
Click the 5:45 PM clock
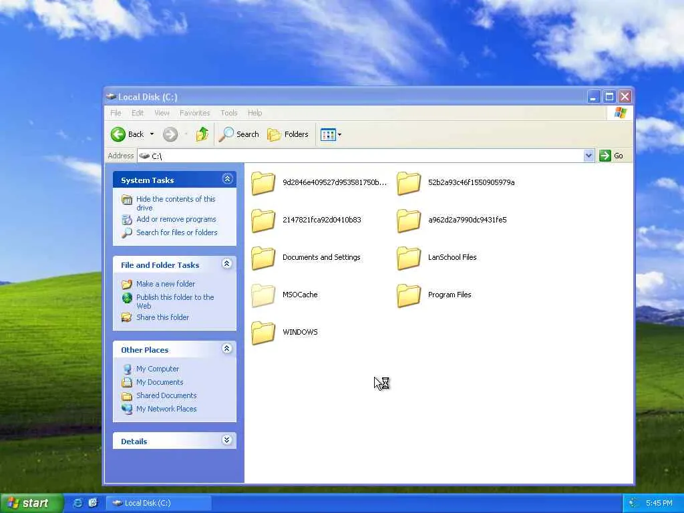(659, 504)
